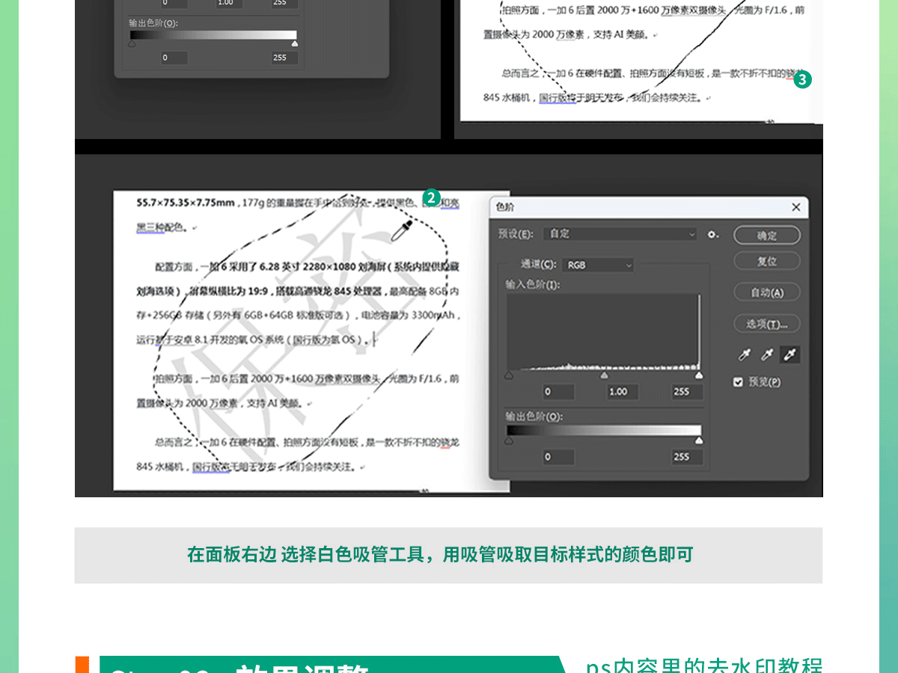Click the fully visible 1.00 gamma input field
The width and height of the screenshot is (898, 673).
tap(618, 392)
